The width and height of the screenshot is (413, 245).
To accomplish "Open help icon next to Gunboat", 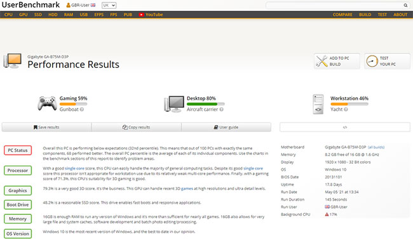I will pyautogui.click(x=82, y=109).
